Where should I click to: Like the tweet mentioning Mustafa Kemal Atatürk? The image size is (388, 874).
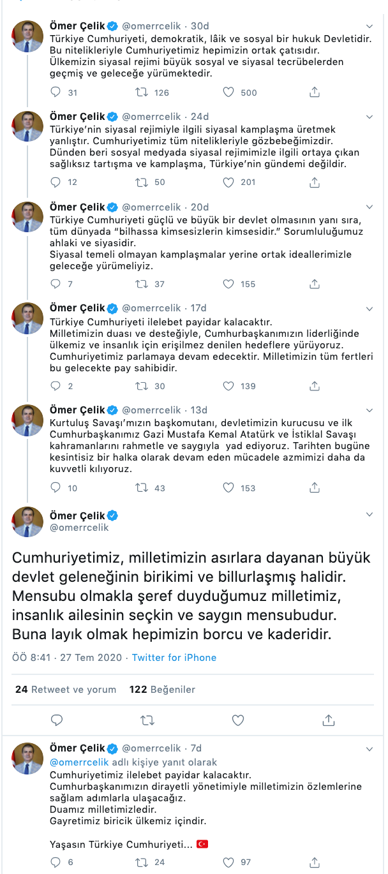[x=228, y=487]
